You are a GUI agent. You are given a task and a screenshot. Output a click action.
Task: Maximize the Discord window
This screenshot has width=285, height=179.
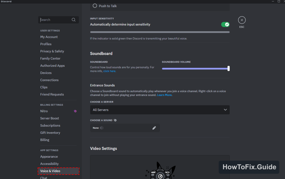(279, 1)
